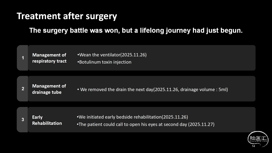The image size is (272, 153).
Task: Click the slide number 14
Action: tap(253, 146)
